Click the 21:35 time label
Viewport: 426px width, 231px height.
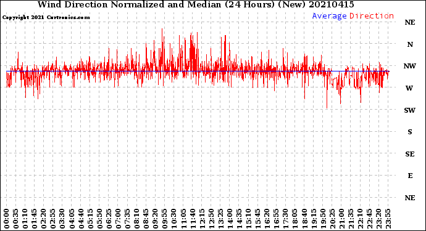[351, 219]
